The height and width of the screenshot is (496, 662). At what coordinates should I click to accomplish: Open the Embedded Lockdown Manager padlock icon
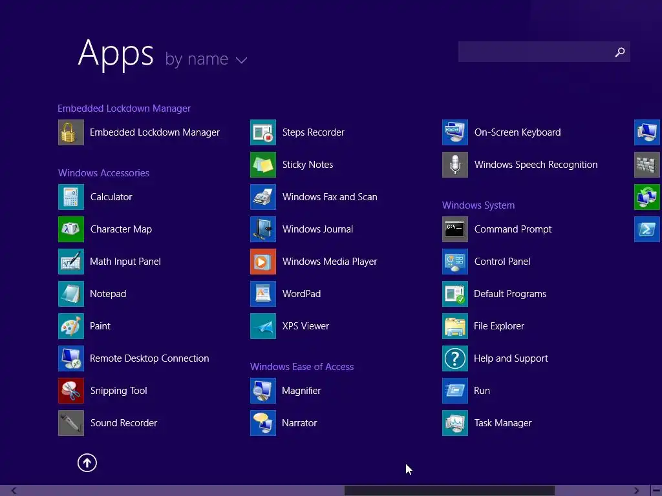(71, 132)
